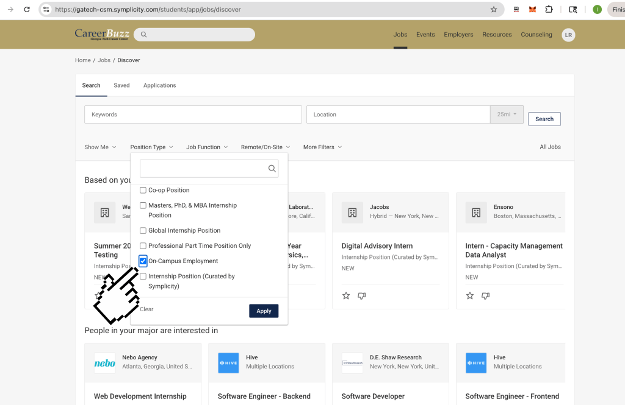Screen dimensions: 625x405
Task: Open browser extensions puzzle icon
Action: [549, 10]
